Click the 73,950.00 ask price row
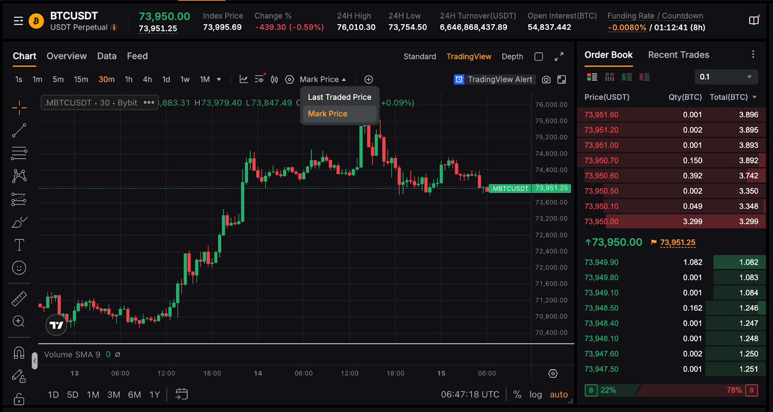773x412 pixels. tap(671, 221)
